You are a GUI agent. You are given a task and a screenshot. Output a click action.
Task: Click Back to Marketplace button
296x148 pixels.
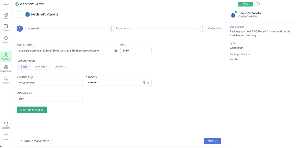pyautogui.click(x=35, y=141)
